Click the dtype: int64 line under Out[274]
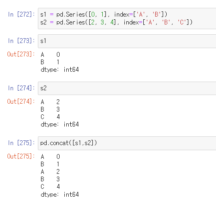Viewport: 216px width, 203px height. [60, 124]
